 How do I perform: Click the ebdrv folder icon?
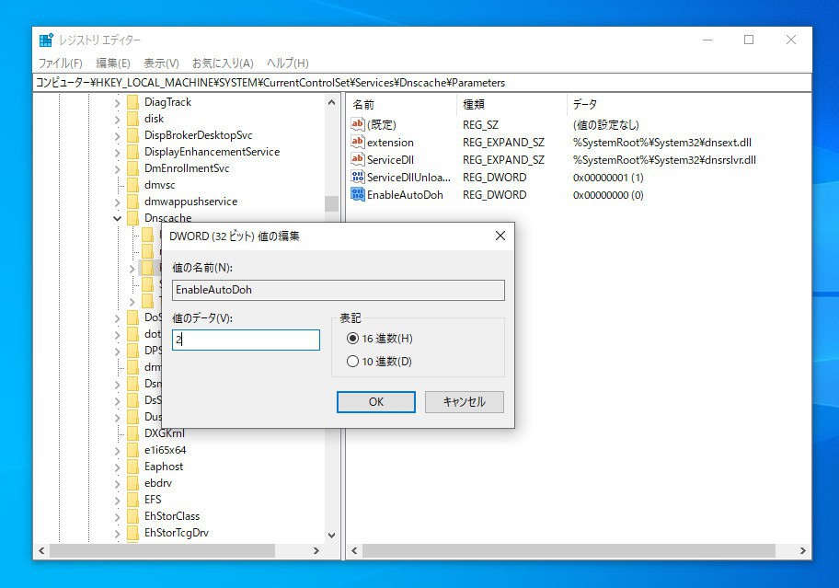(133, 483)
